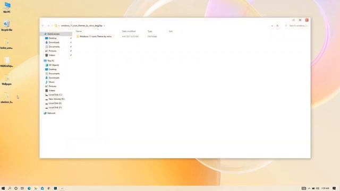
Task: Select the Windows 11 Icons Theme folder
Action: coord(96,37)
